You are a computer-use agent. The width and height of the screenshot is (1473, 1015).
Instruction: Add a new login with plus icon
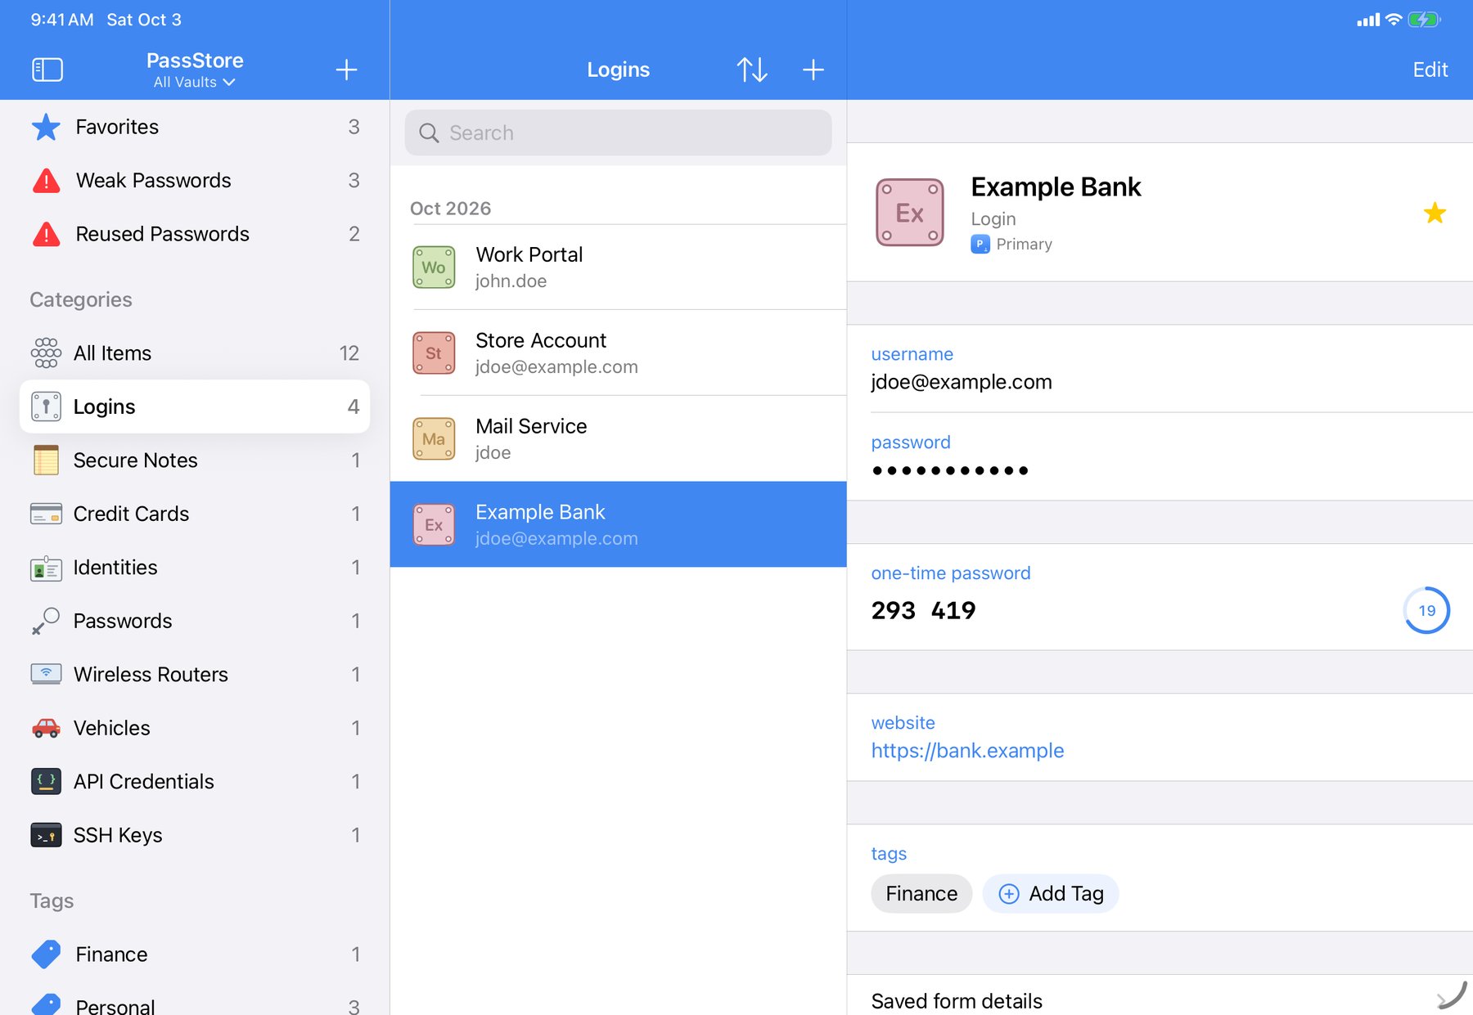tap(813, 70)
